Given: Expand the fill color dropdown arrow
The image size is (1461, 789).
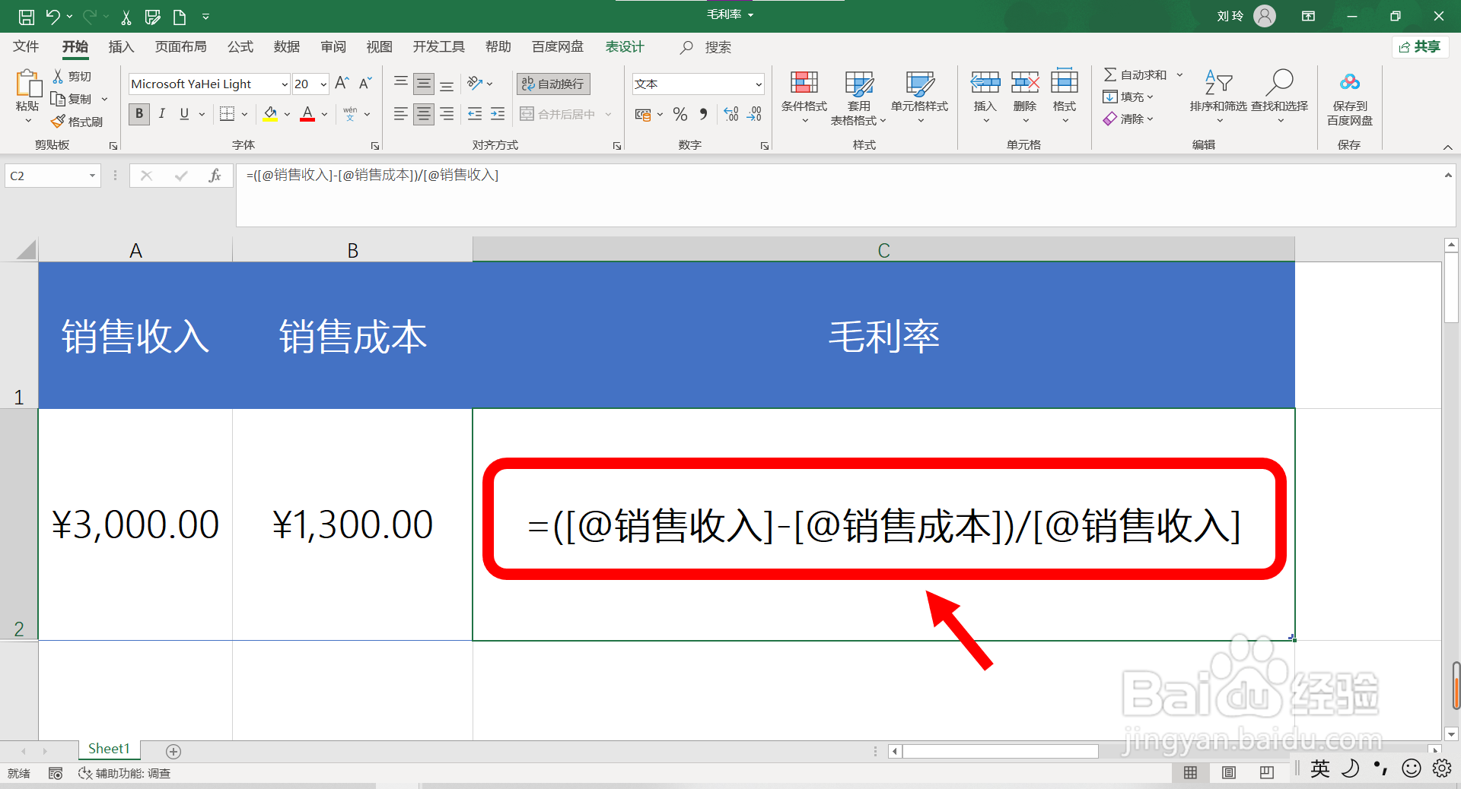Looking at the screenshot, I should coord(288,114).
